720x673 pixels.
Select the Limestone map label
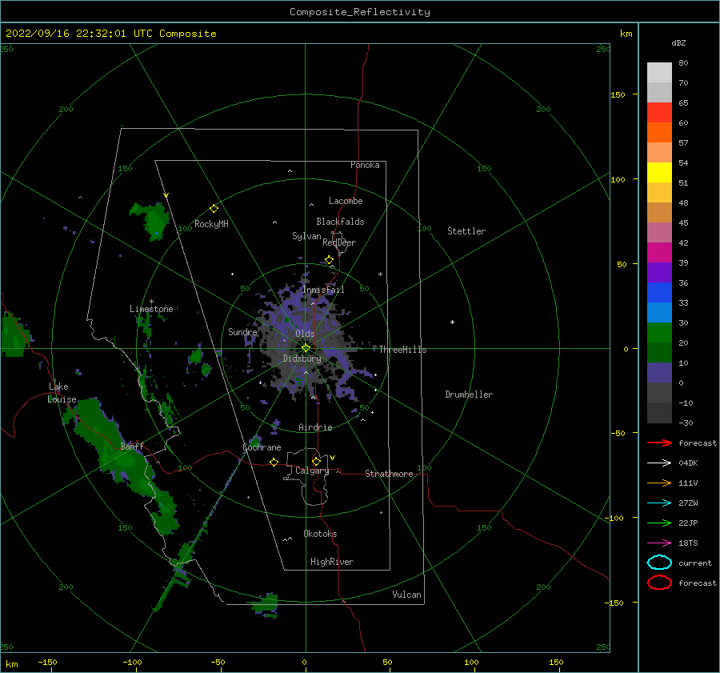[x=151, y=309]
